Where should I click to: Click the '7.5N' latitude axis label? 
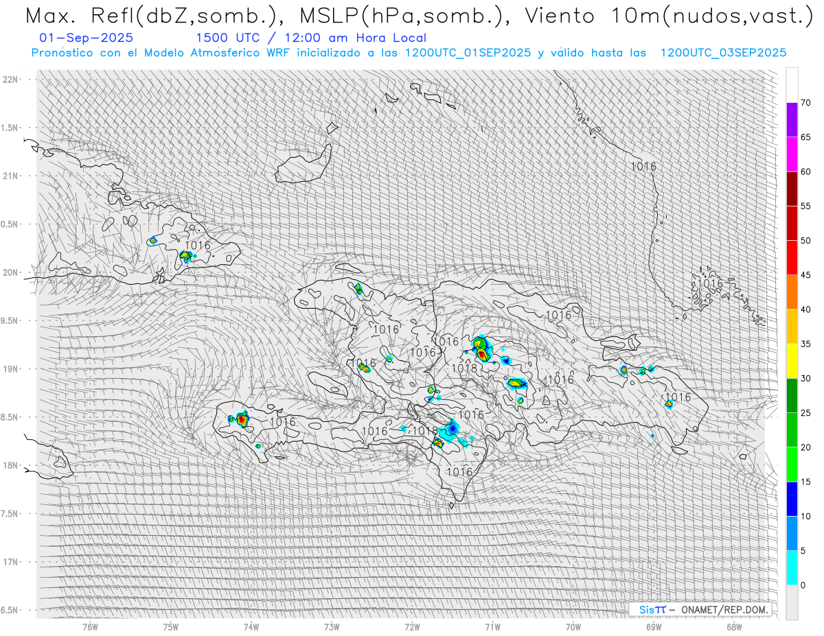[x=10, y=514]
